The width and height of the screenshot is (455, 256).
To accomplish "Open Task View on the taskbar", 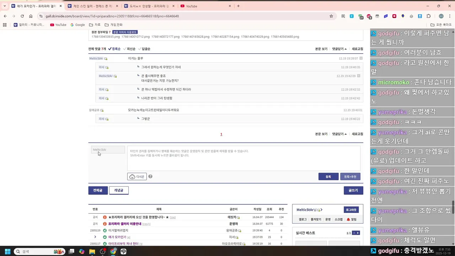I will pos(71,251).
